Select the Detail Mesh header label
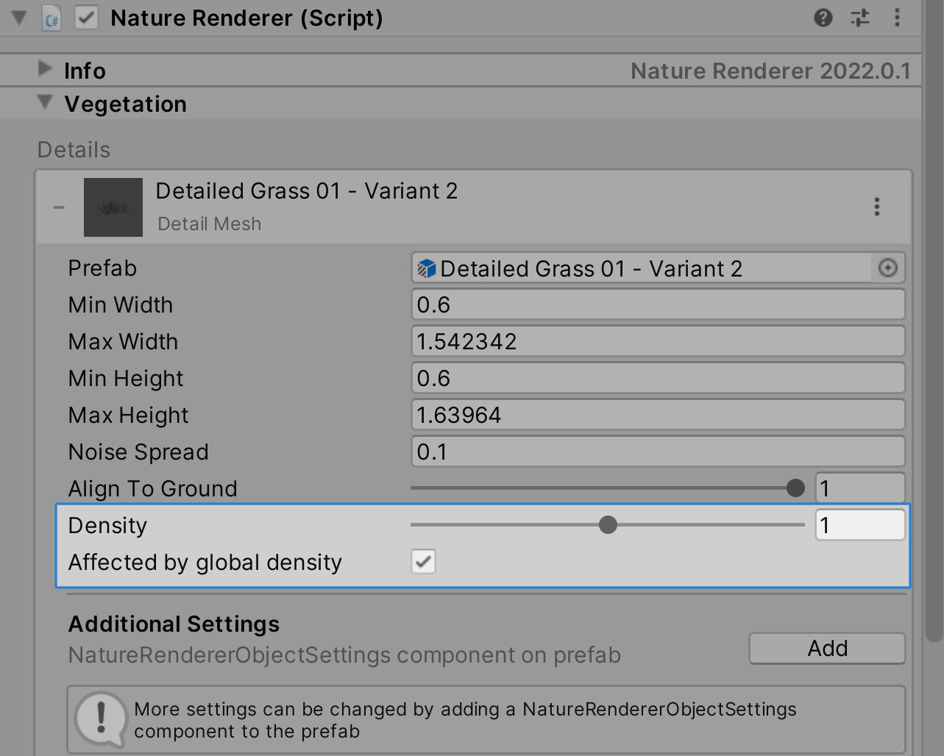944x756 pixels. coord(208,224)
